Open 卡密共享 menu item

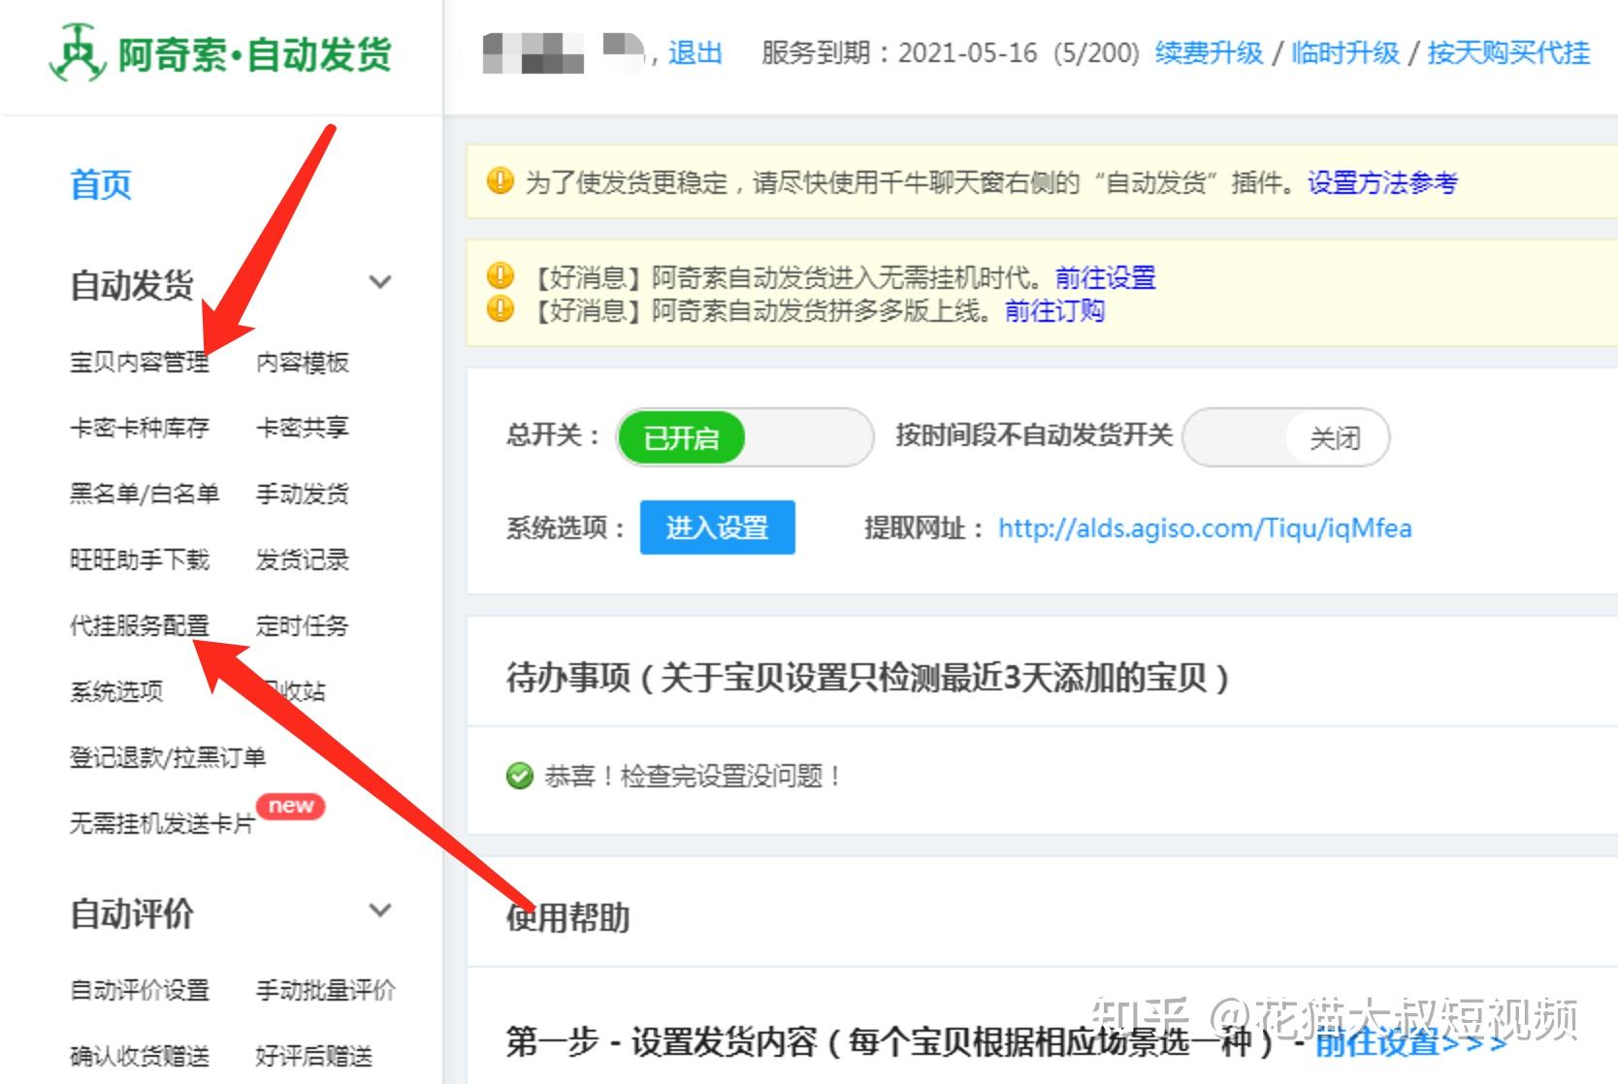point(302,428)
